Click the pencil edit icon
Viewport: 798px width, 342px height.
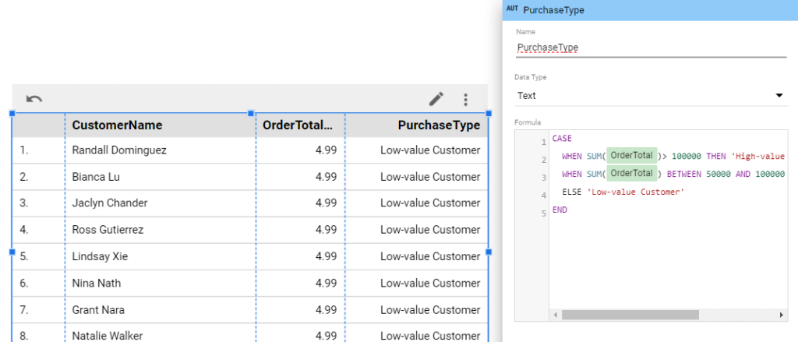436,99
